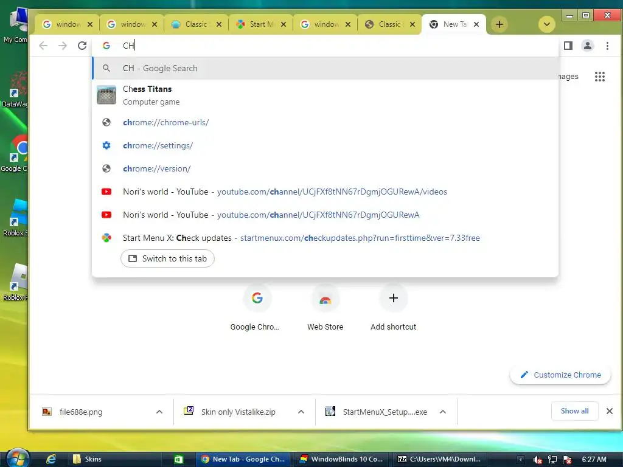Close the Start Menu X tab
Screen dimensions: 623x467
(x=284, y=24)
